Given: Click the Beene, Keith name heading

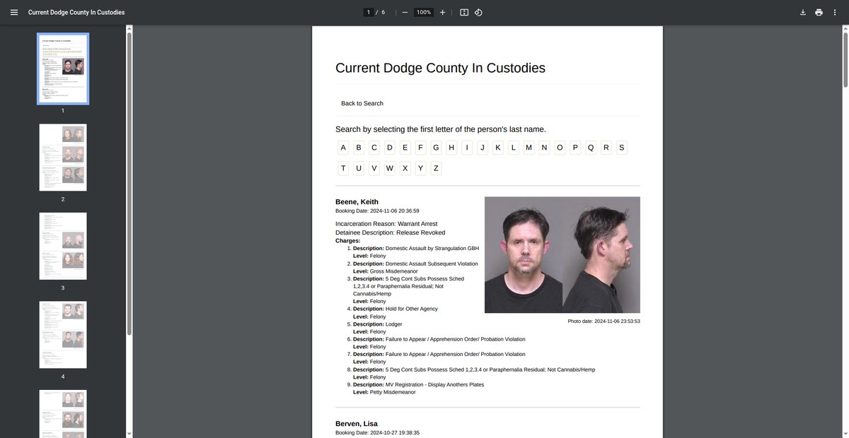Looking at the screenshot, I should coord(357,202).
